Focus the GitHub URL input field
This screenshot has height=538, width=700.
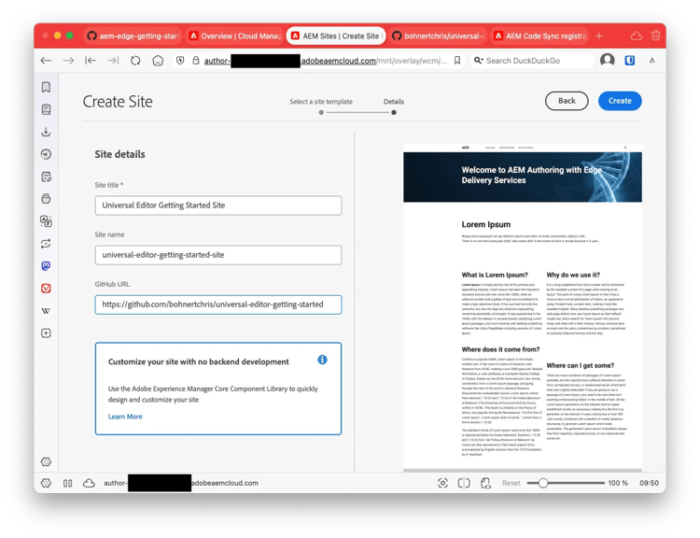pos(218,304)
